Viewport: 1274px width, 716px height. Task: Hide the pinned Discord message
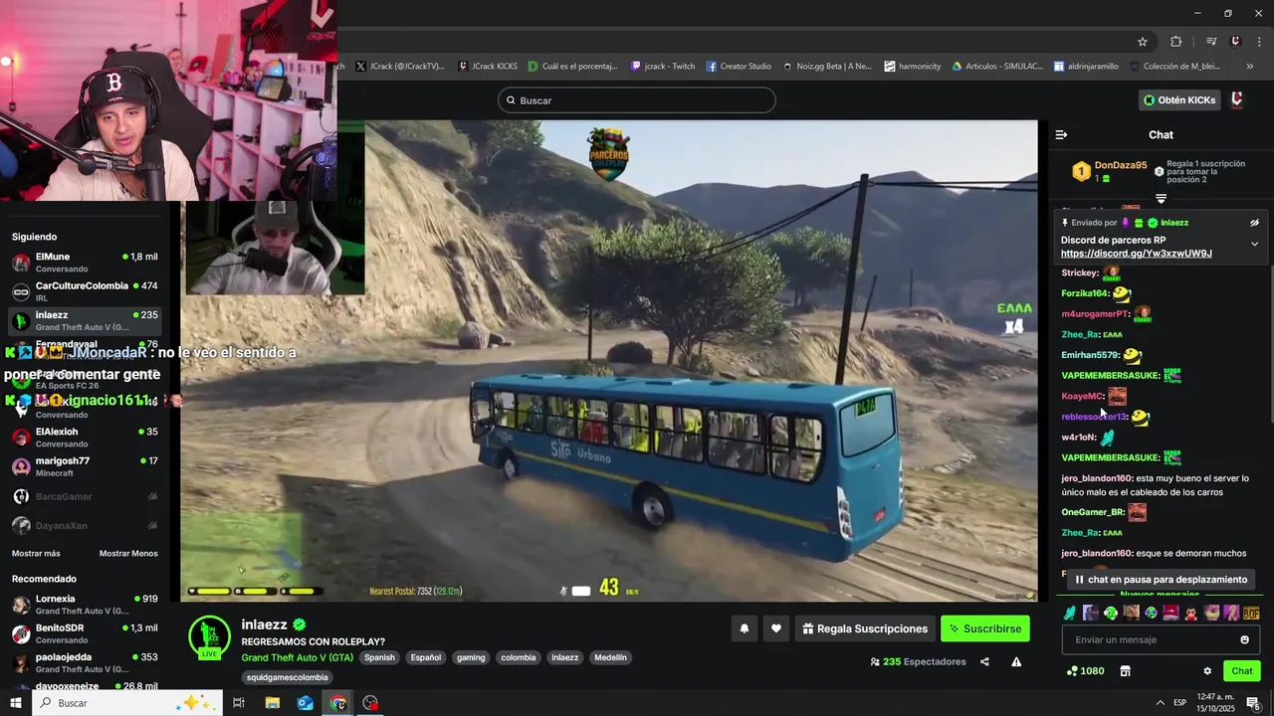[1254, 223]
